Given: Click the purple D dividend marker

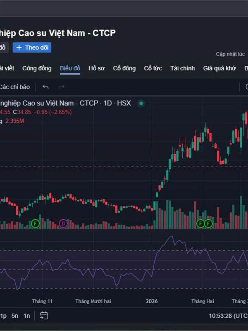Looking at the screenshot, I should [x=63, y=223].
